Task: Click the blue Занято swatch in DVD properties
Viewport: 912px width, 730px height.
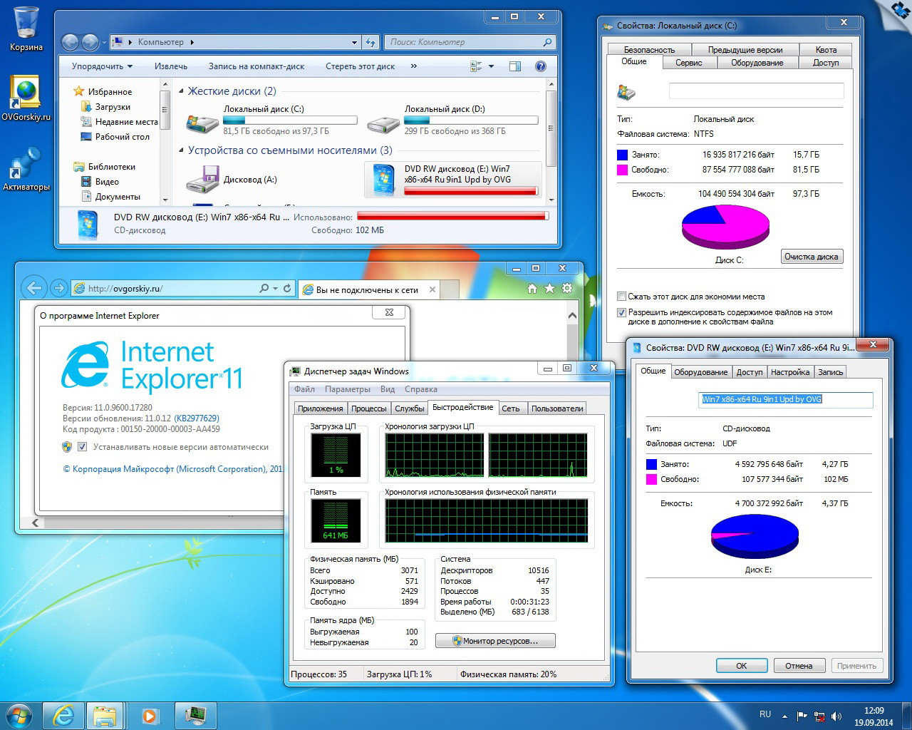Action: pyautogui.click(x=651, y=464)
